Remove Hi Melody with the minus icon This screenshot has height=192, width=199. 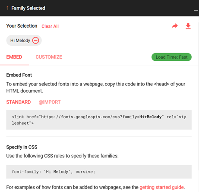click(35, 41)
